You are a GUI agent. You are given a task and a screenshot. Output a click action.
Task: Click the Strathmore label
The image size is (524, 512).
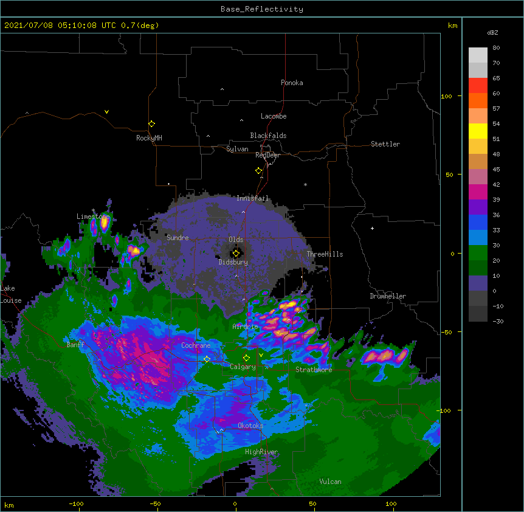(x=314, y=369)
